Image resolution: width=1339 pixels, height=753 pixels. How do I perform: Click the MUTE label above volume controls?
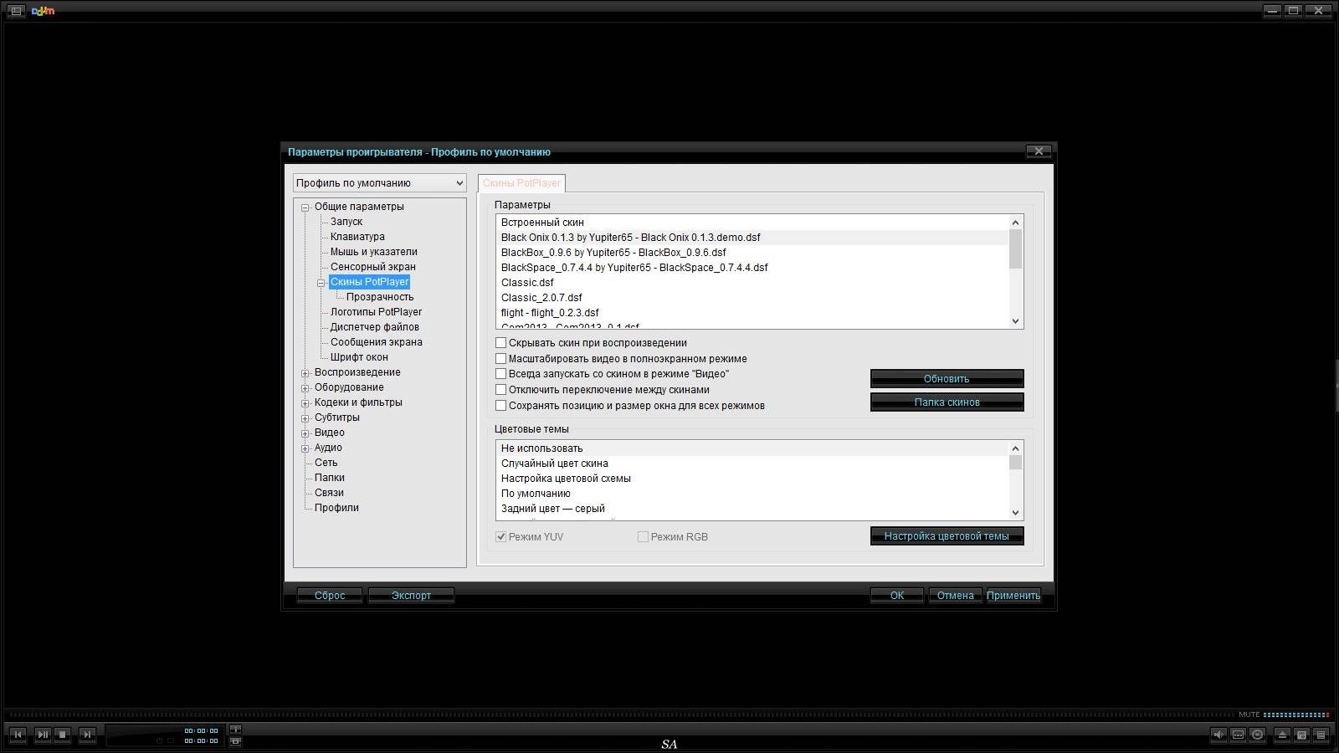point(1249,715)
